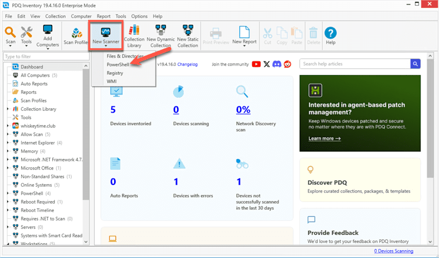Select Reports folder in the tree
The height and width of the screenshot is (258, 439).
28,92
